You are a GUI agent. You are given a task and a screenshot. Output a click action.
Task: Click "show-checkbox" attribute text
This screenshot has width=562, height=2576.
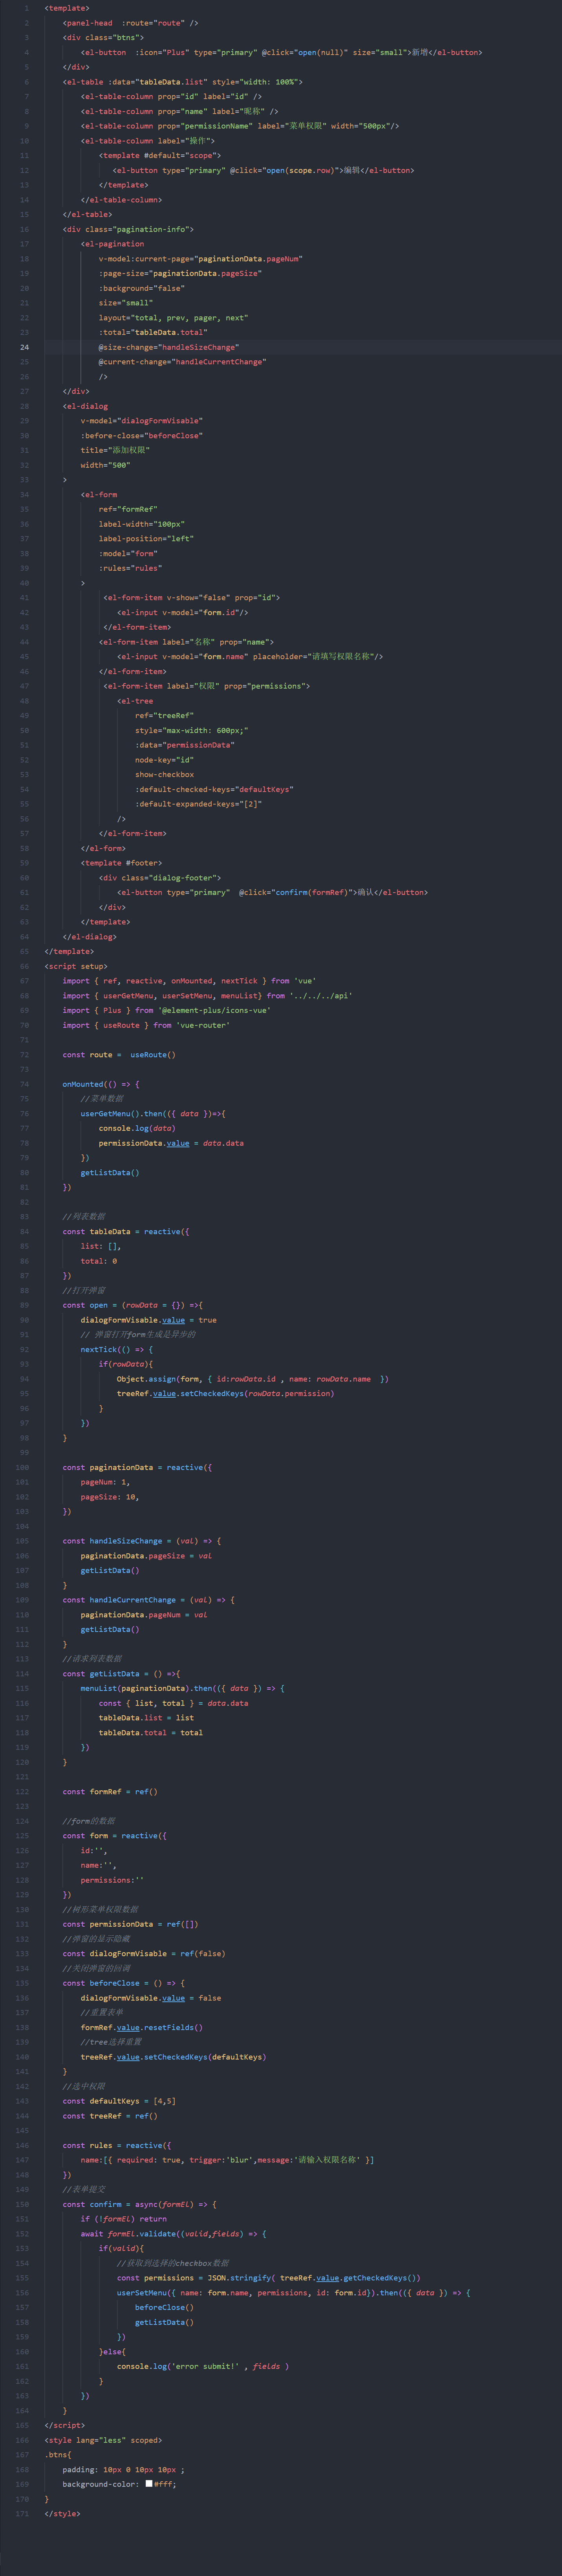[165, 775]
